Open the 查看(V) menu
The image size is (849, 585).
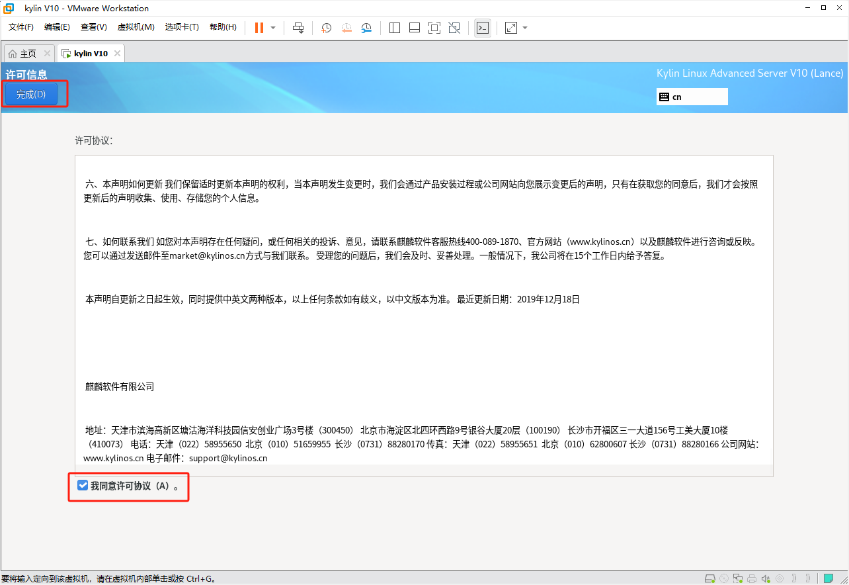(x=93, y=27)
